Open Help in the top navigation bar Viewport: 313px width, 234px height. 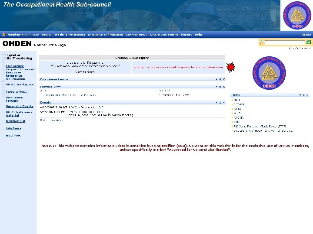pos(198,35)
